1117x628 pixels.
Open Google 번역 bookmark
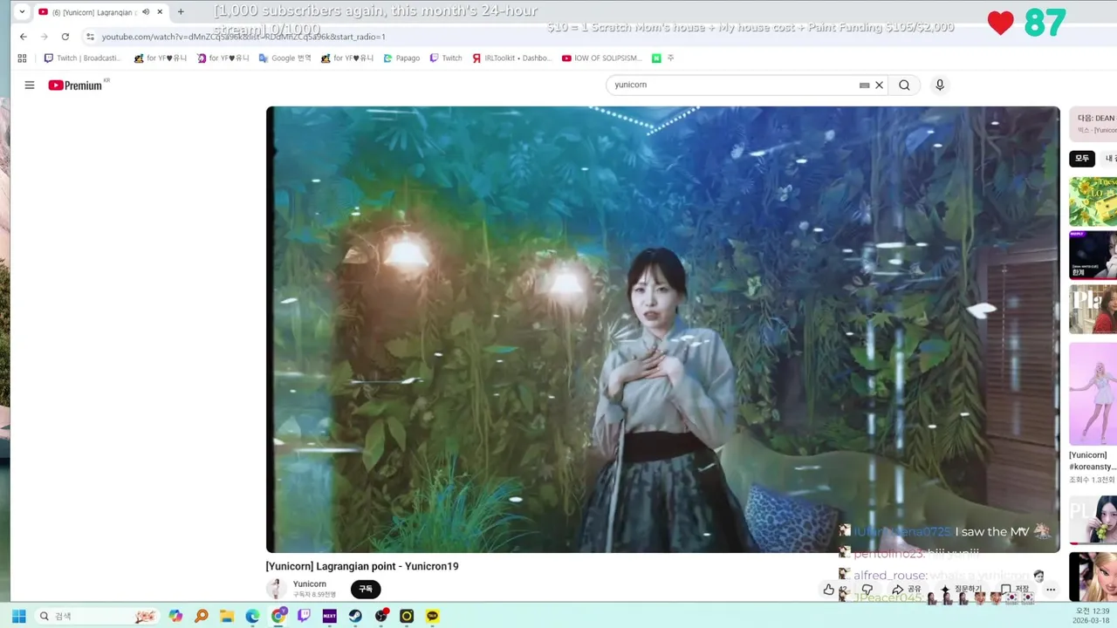pyautogui.click(x=284, y=58)
